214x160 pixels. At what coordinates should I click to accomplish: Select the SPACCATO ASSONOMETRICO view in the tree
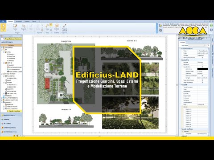coord(14,67)
